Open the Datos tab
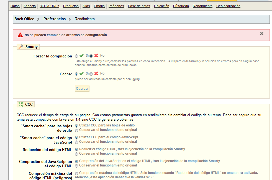 15,6
